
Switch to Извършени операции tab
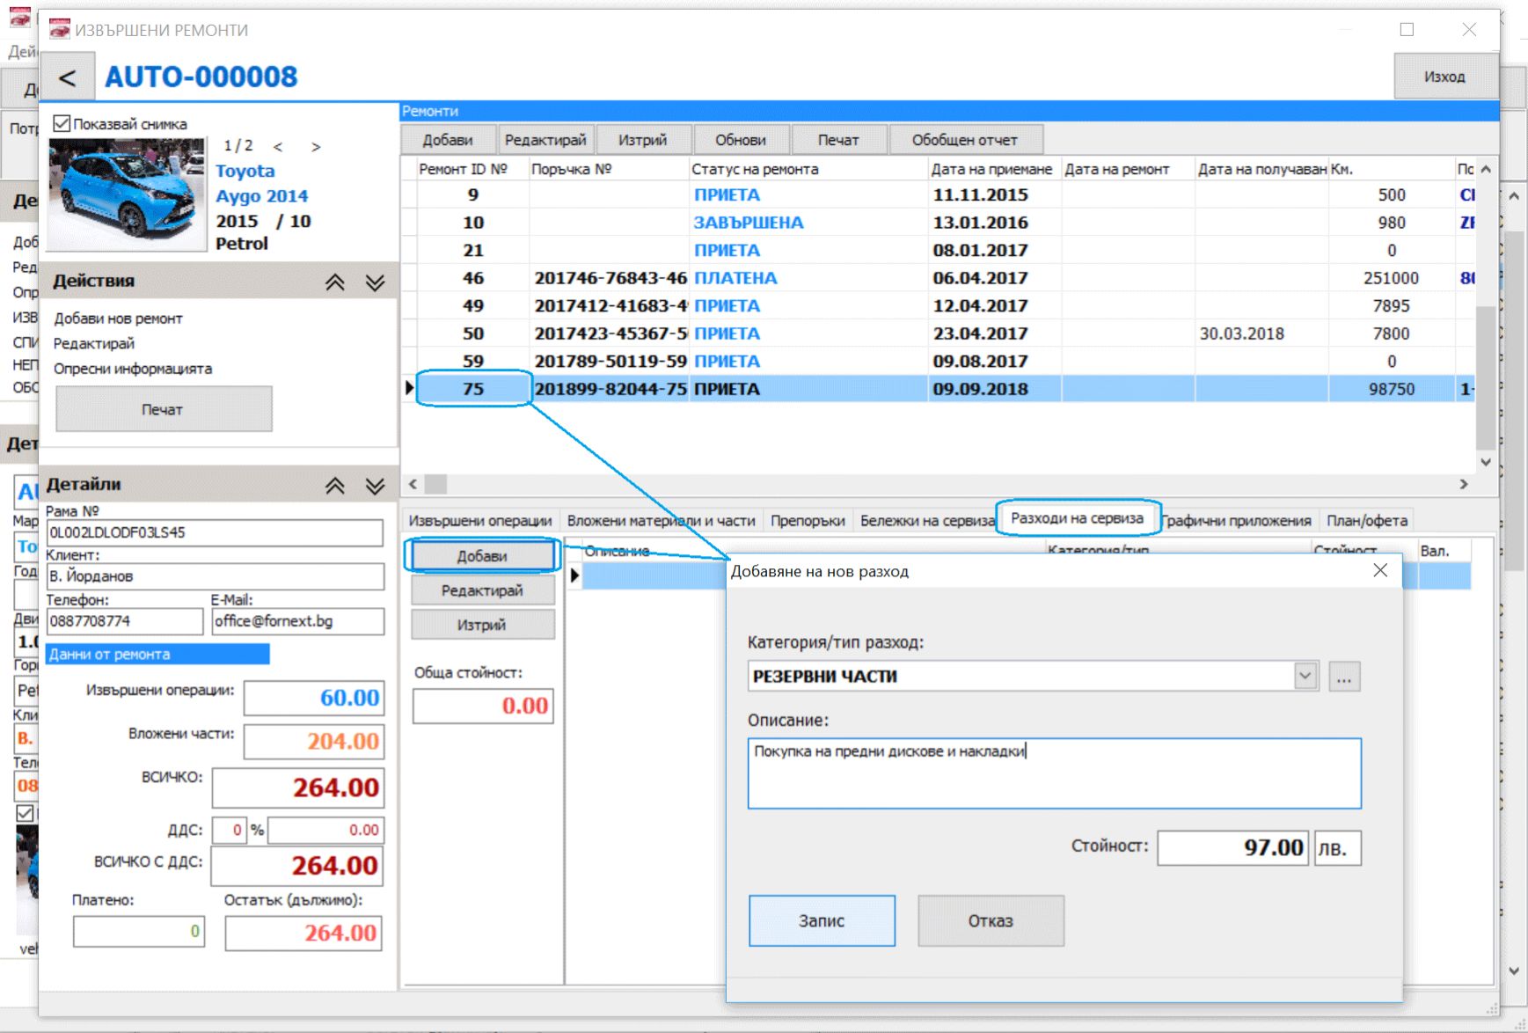coord(480,521)
